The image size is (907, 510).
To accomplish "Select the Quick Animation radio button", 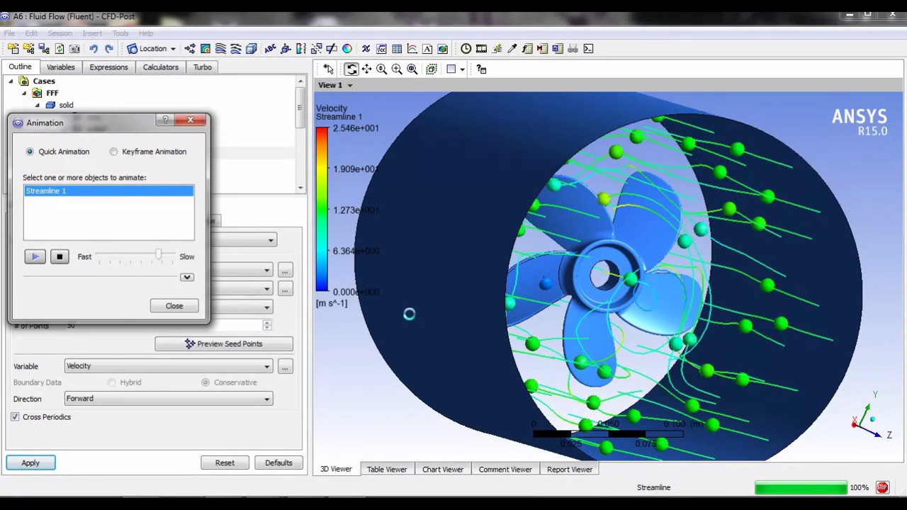I will click(x=30, y=152).
